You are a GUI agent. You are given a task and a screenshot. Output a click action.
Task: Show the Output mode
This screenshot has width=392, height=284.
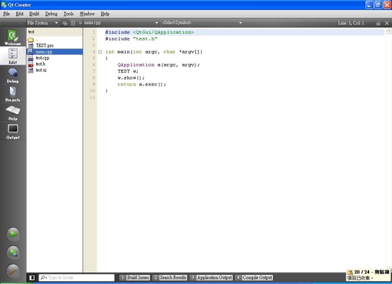(x=12, y=131)
